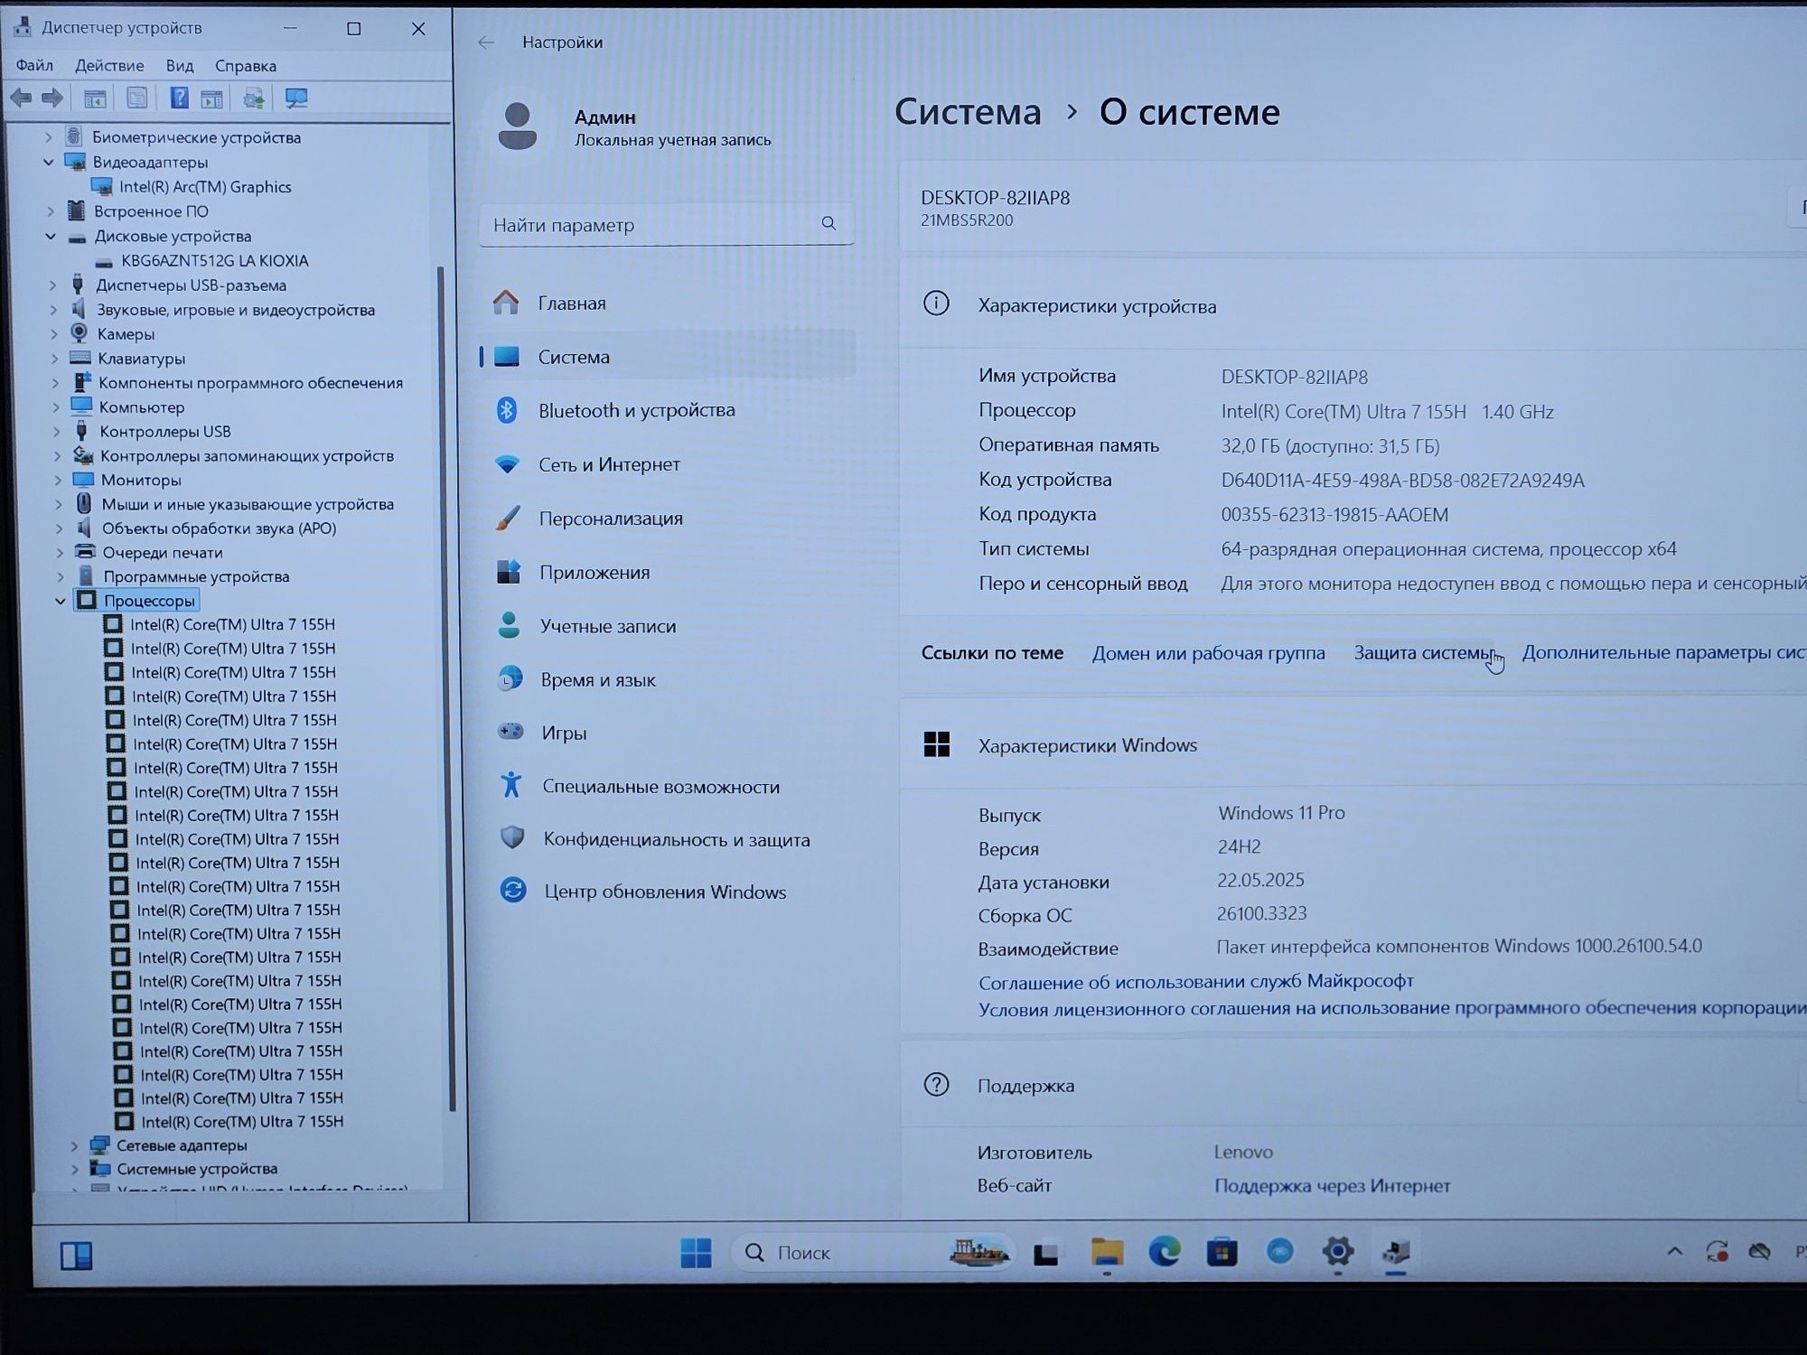Image resolution: width=1807 pixels, height=1355 pixels.
Task: Expand the Клавиатуры node
Action: coord(55,359)
